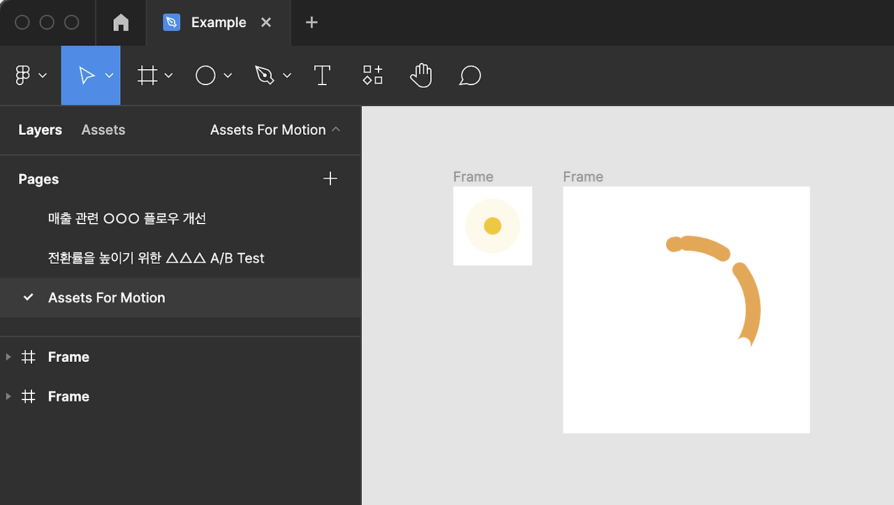This screenshot has width=894, height=505.
Task: Select the Comment tool
Action: click(470, 75)
